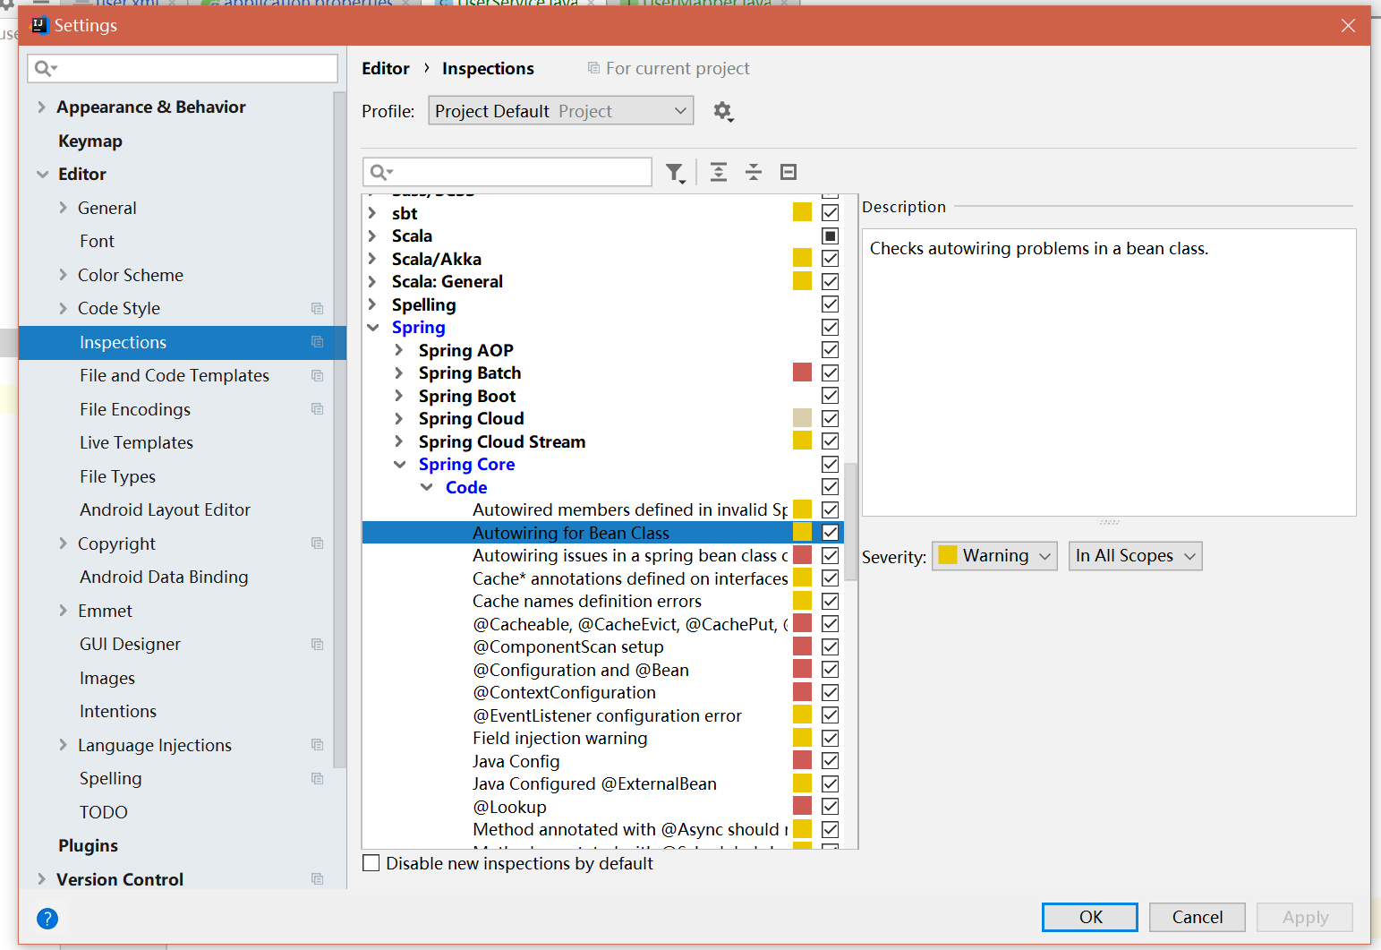Toggle the Field injection warning checkbox
The height and width of the screenshot is (950, 1381).
831,738
